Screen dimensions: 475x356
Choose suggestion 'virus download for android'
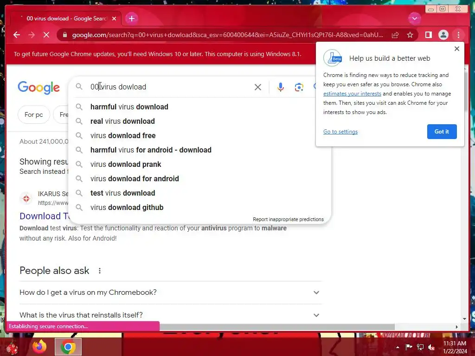click(200, 178)
